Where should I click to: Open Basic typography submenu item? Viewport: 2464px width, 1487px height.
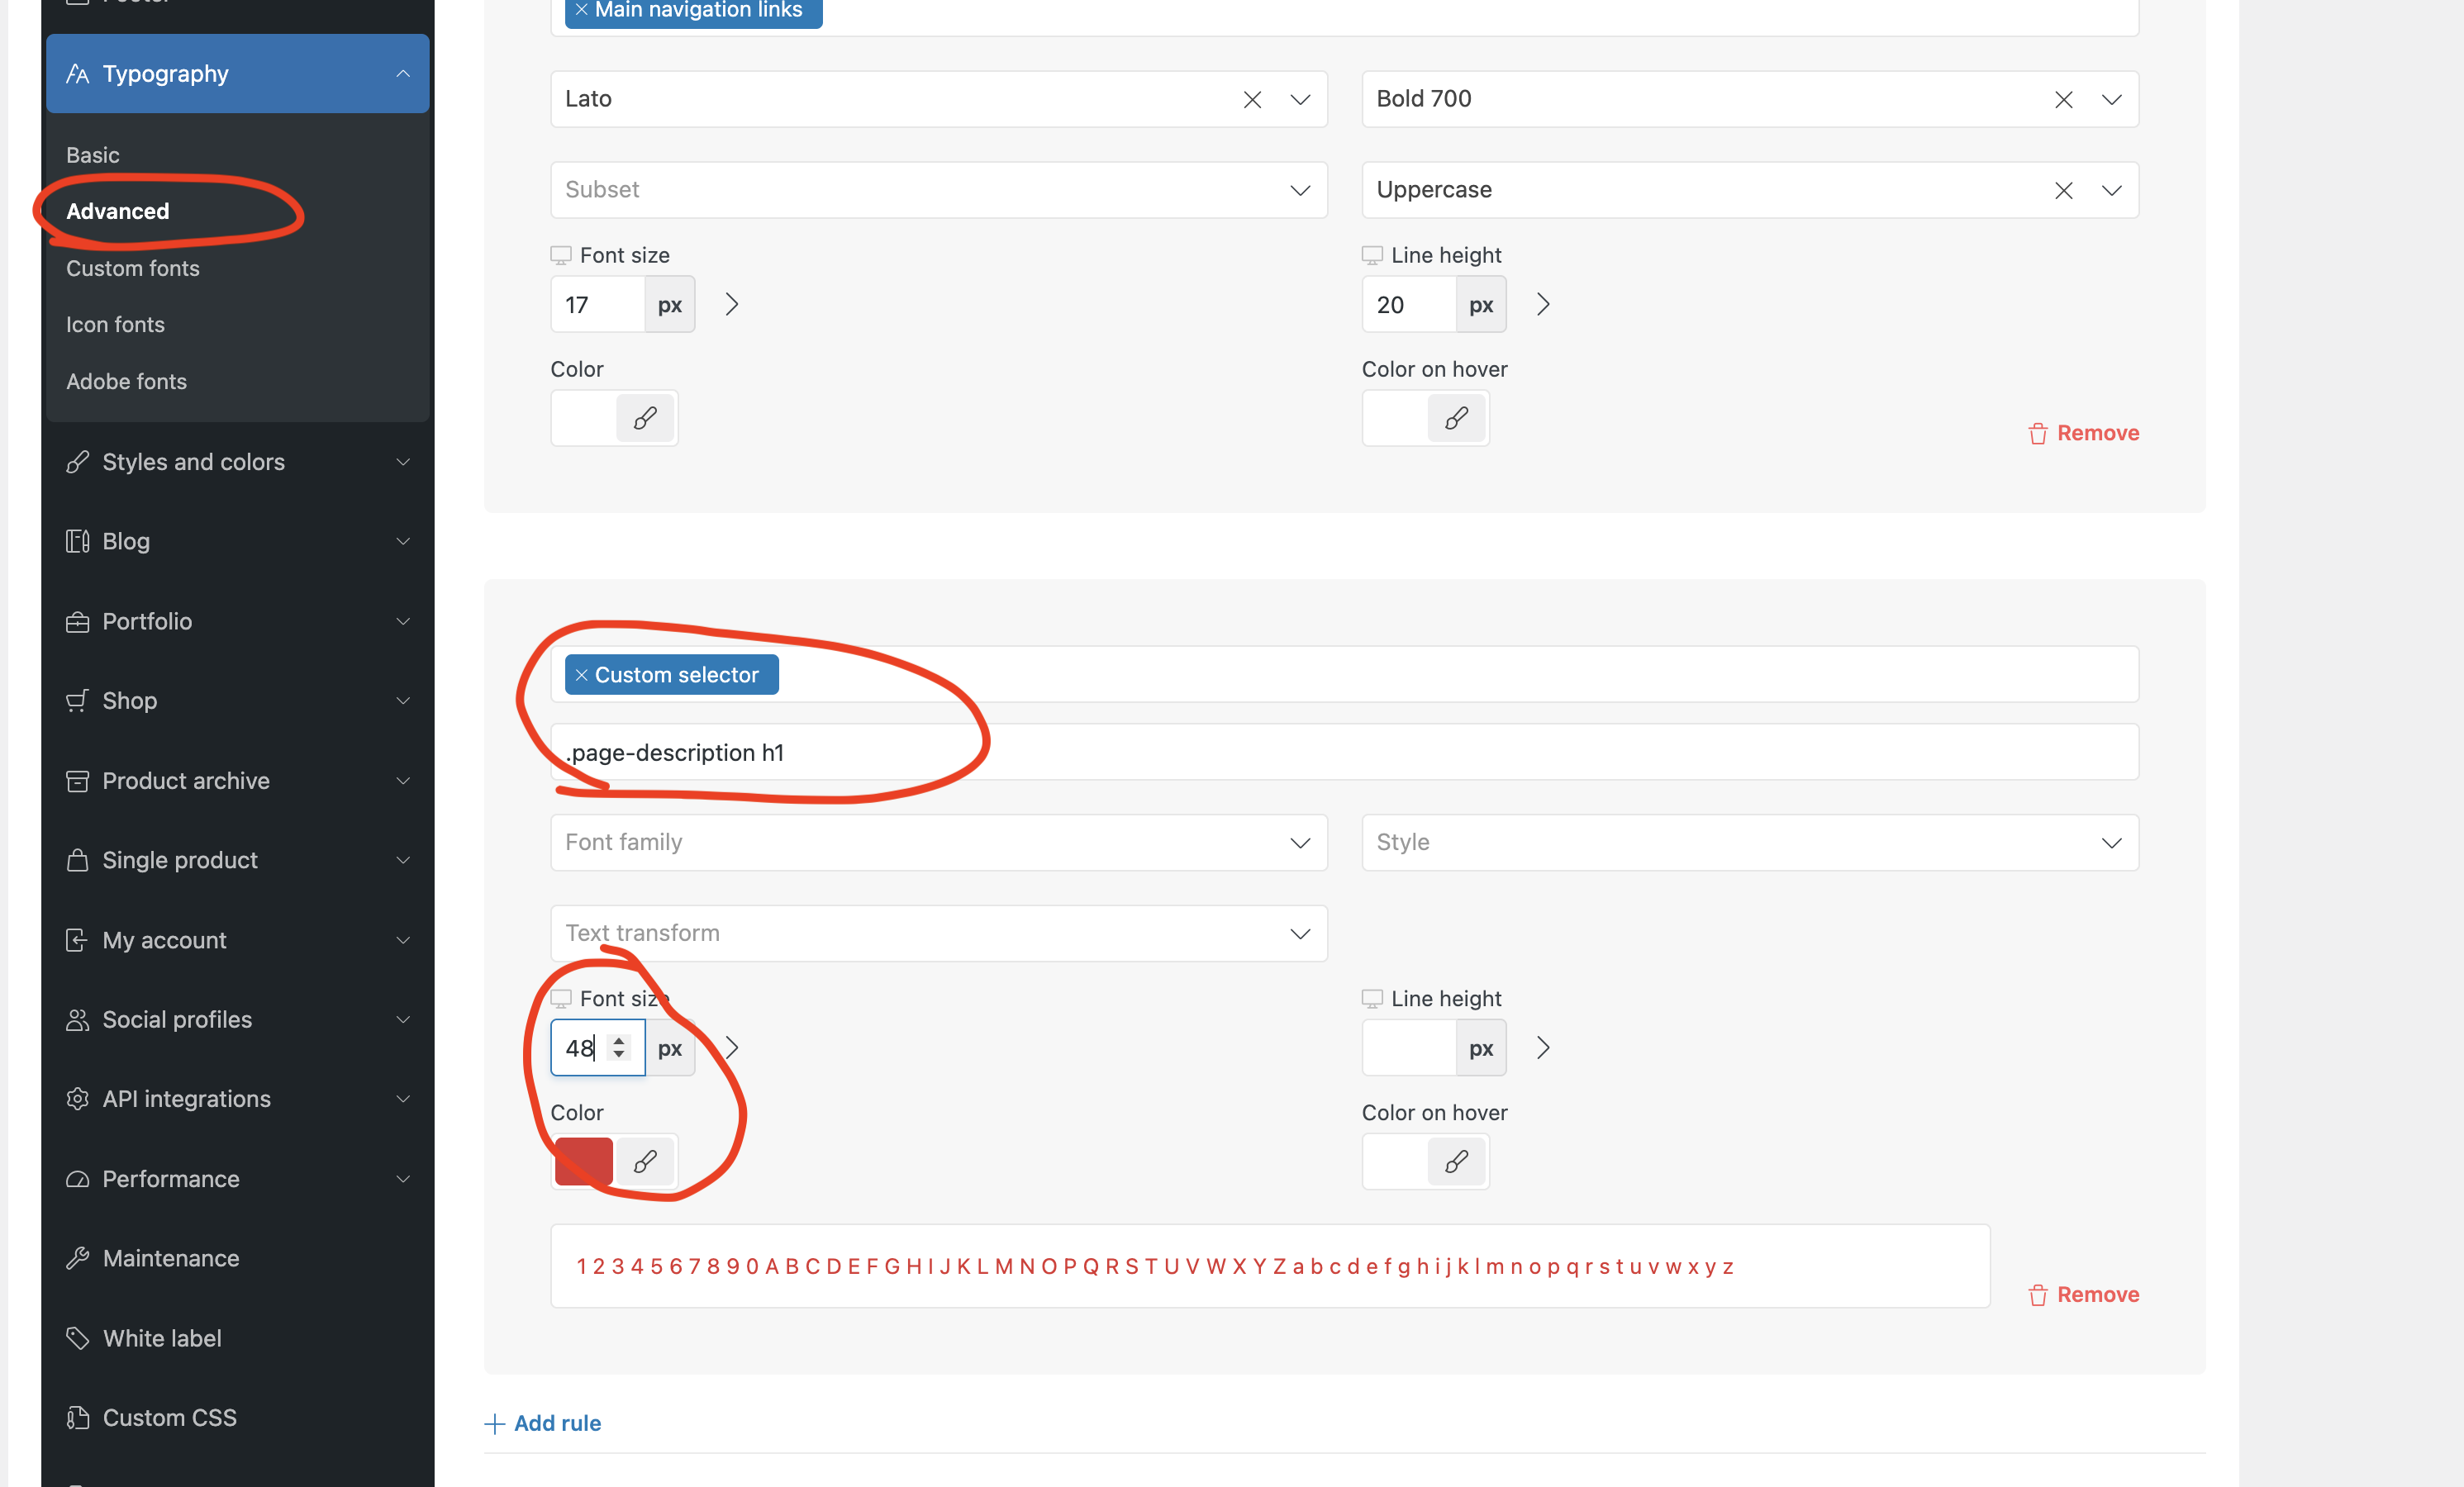point(93,155)
